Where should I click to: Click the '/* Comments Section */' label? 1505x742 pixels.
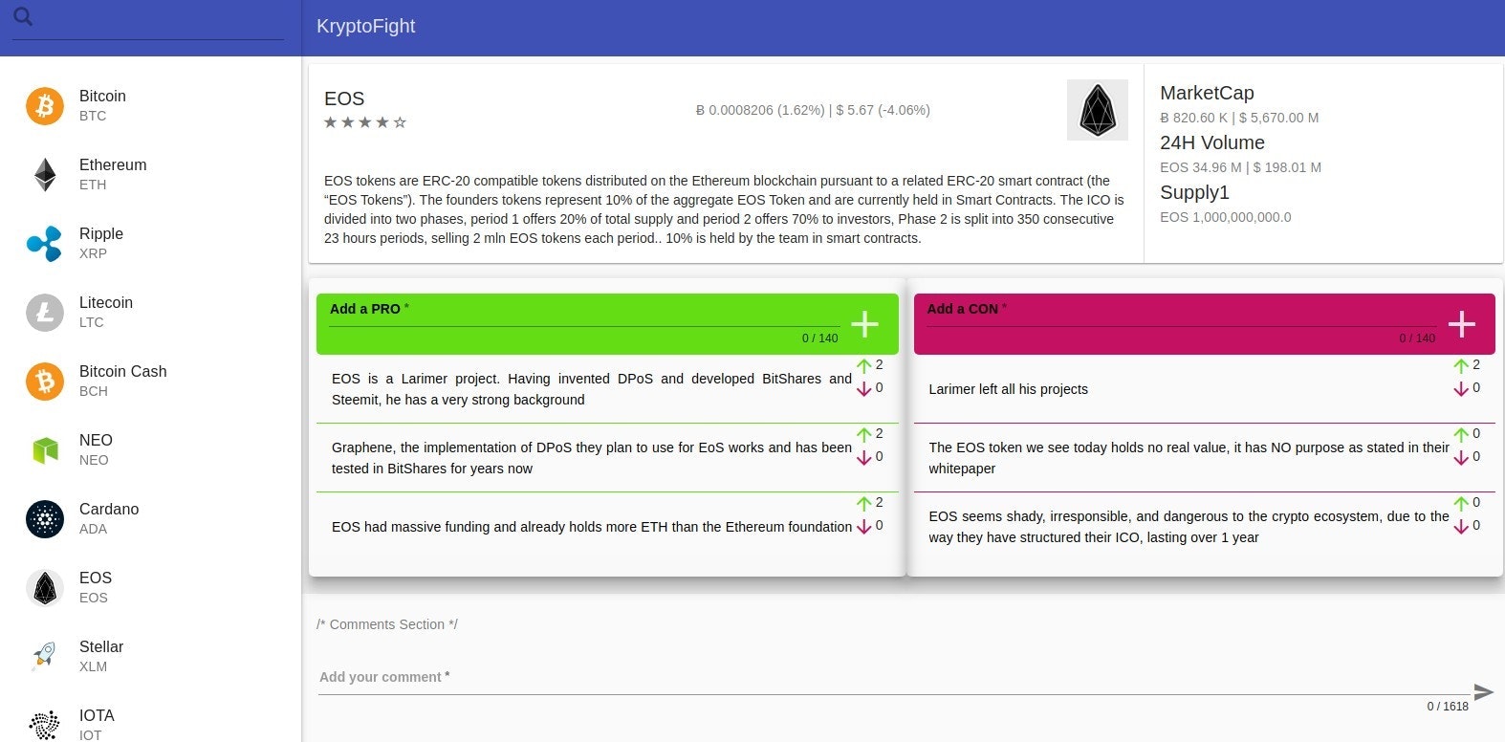tap(387, 624)
